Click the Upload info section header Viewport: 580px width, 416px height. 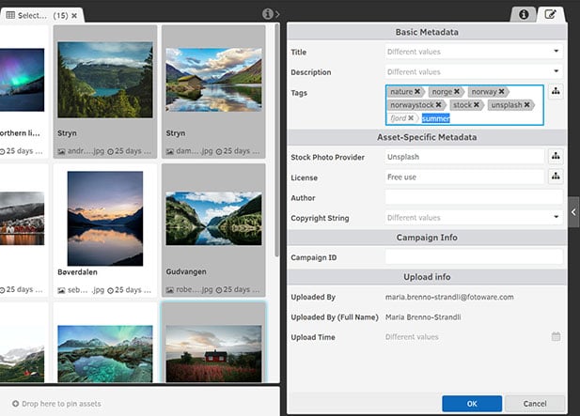point(427,277)
